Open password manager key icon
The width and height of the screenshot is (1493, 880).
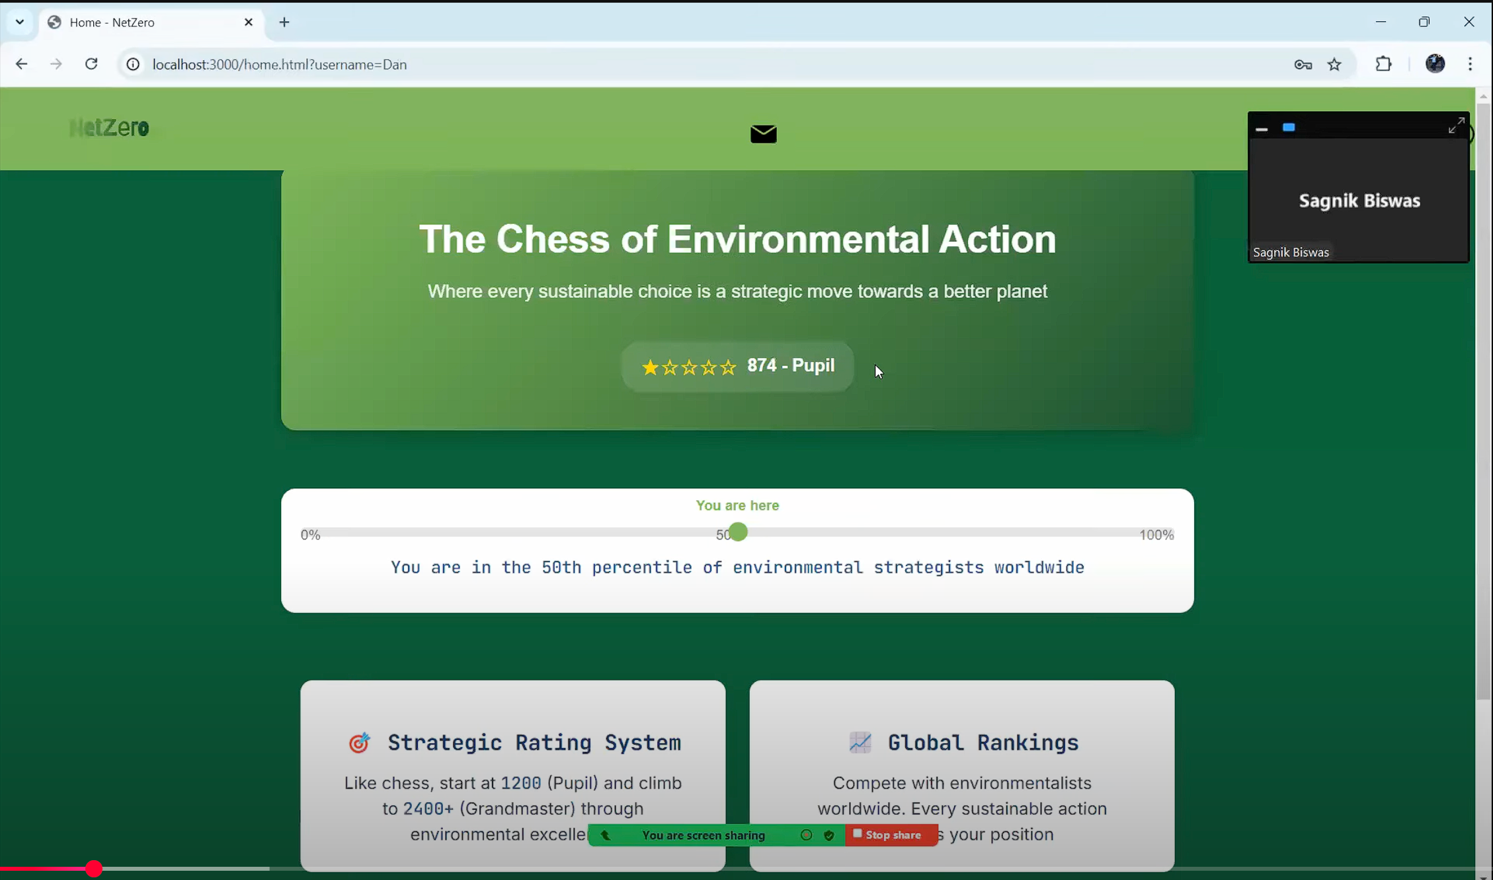point(1303,64)
